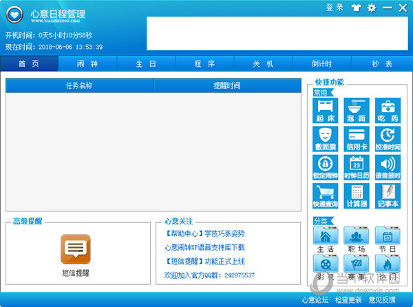Screen dimensions: 413x307
Task: Switch to the 闹钟 tab
Action: coord(87,64)
